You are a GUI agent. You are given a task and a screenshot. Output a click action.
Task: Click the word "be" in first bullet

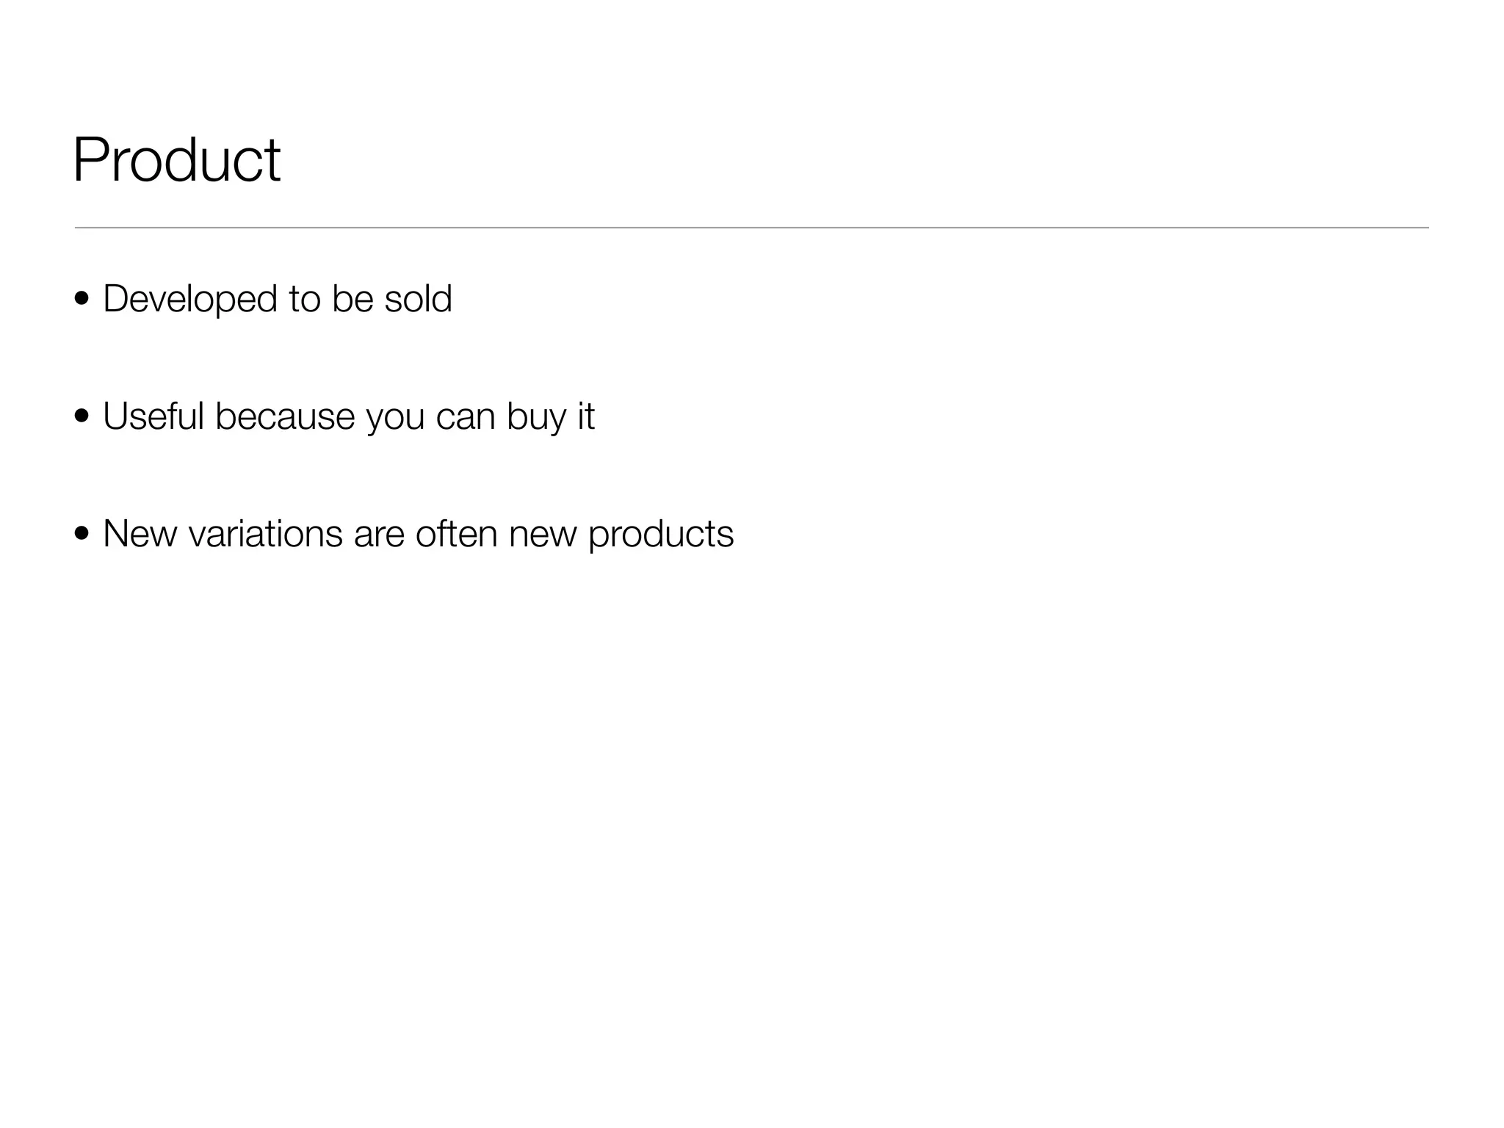tap(352, 299)
